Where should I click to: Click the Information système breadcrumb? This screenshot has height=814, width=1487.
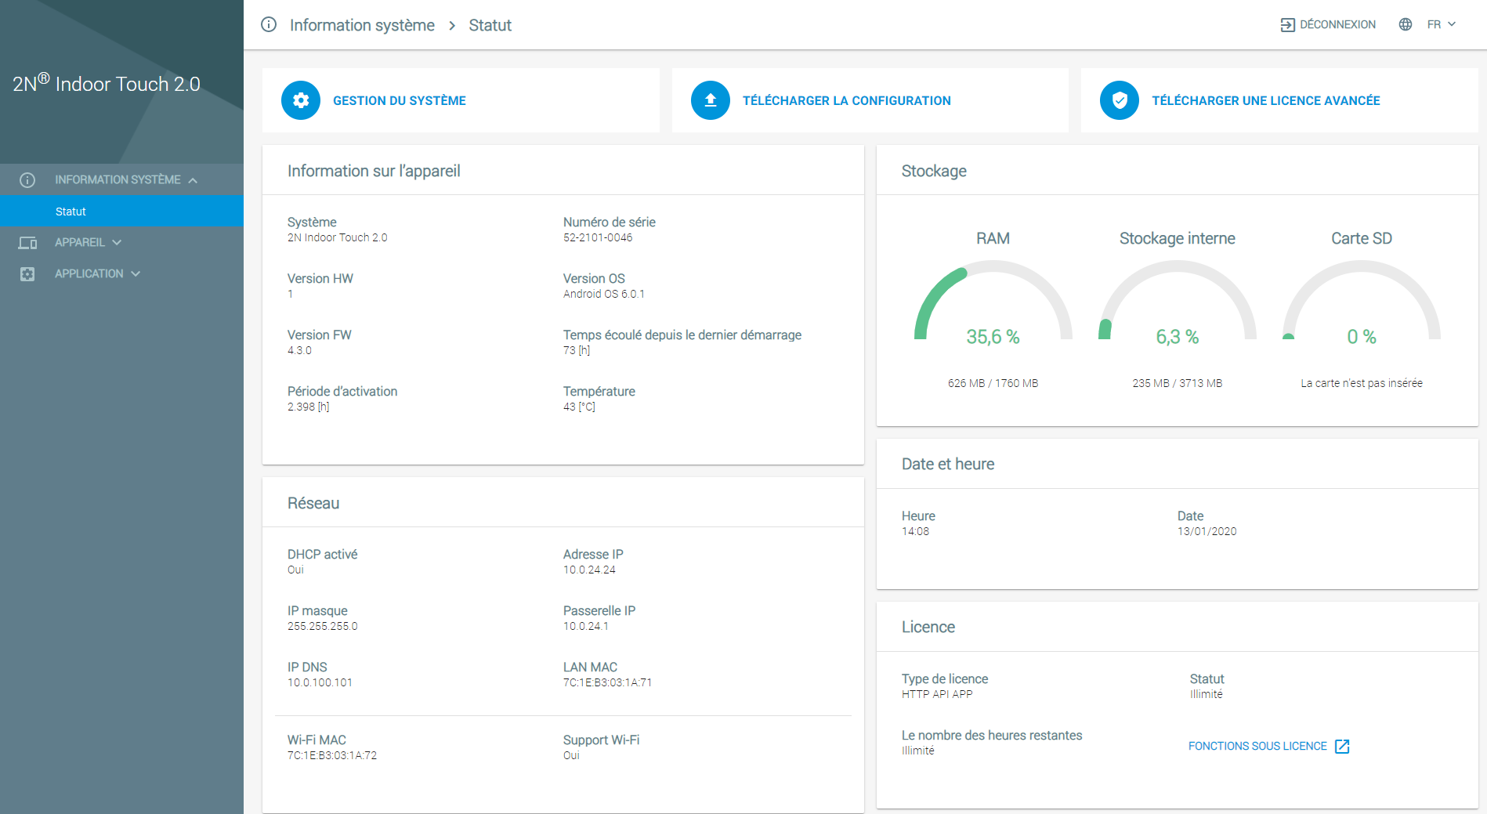point(362,25)
